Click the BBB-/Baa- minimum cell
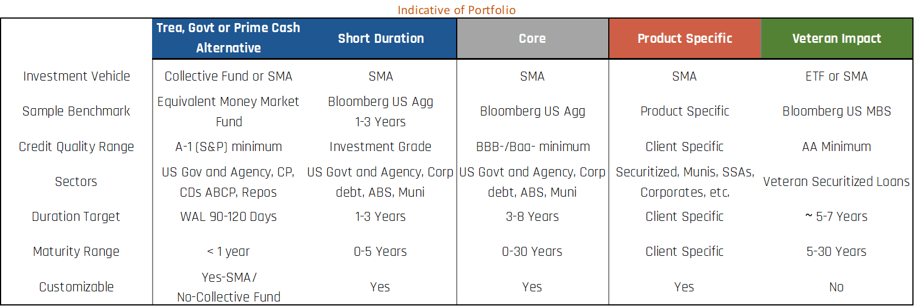The image size is (914, 306). tap(533, 147)
